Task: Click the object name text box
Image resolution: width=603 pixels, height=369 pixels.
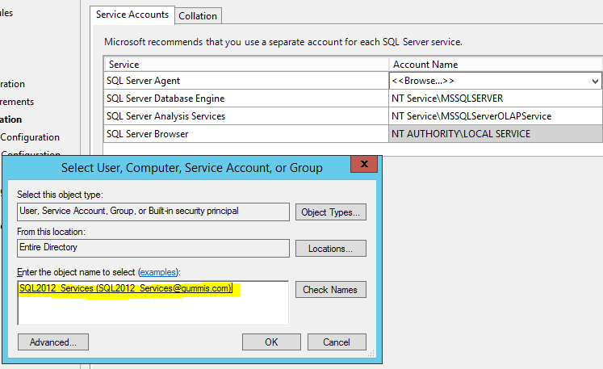Action: (153, 303)
